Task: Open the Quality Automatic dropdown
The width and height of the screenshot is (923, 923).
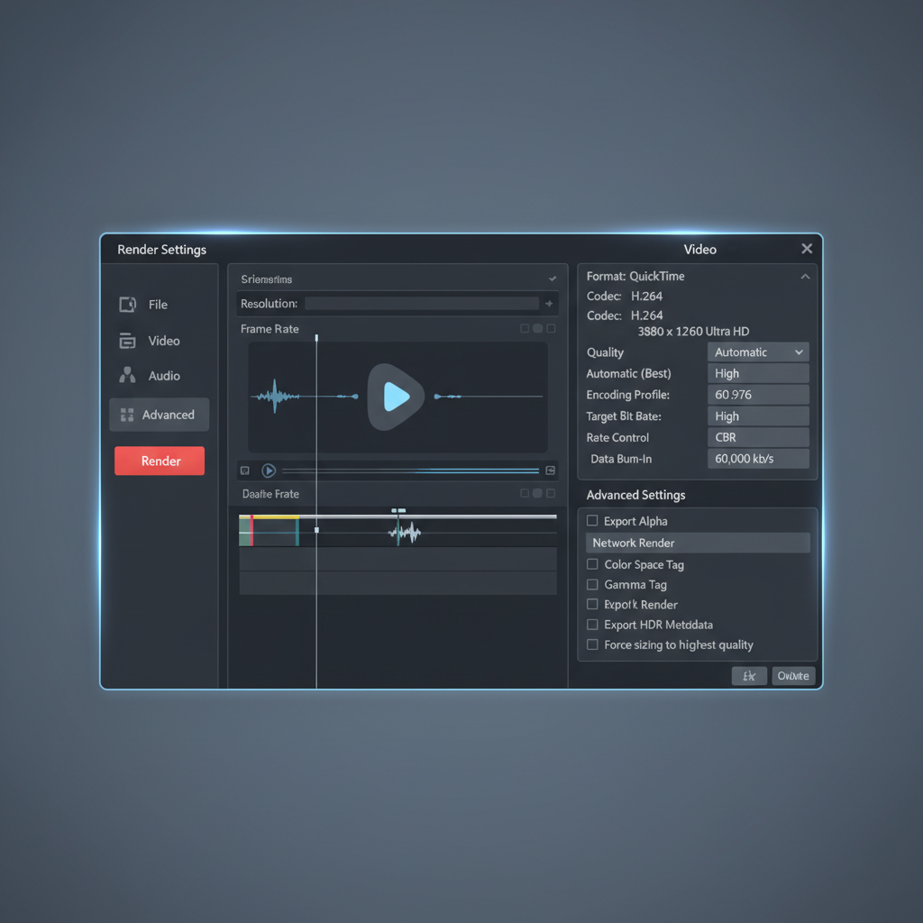Action: tap(758, 352)
